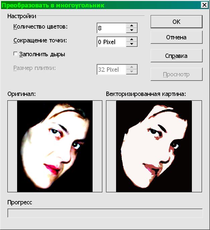Open help via the Справка button
Image resolution: width=210 pixels, height=230 pixels.
(x=176, y=56)
